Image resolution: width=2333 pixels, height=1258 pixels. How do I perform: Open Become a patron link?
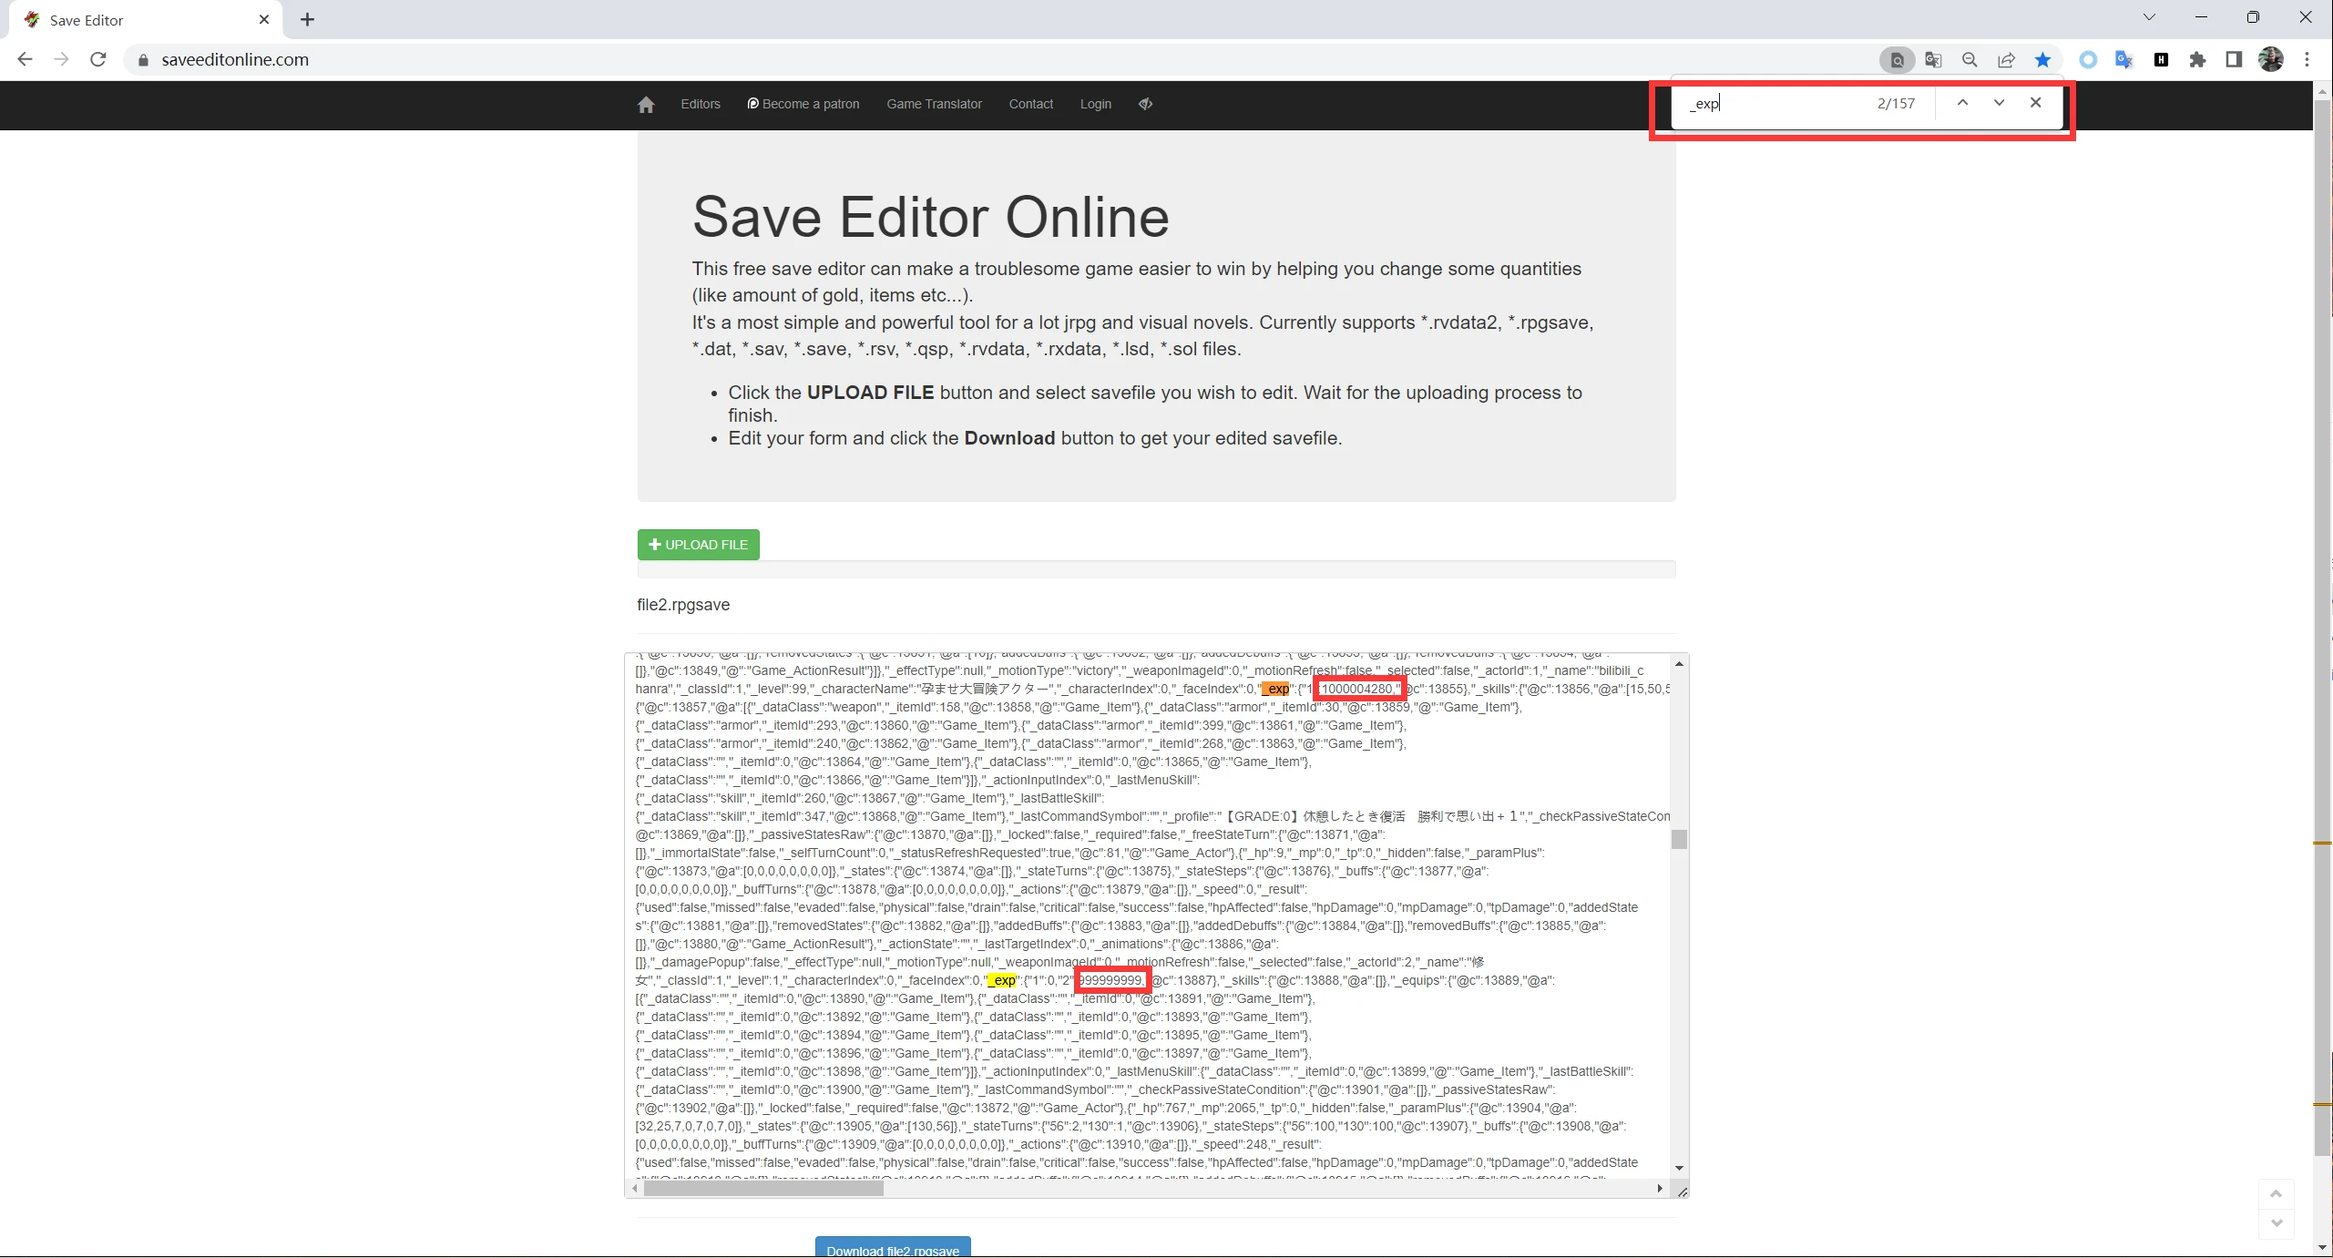tap(803, 104)
